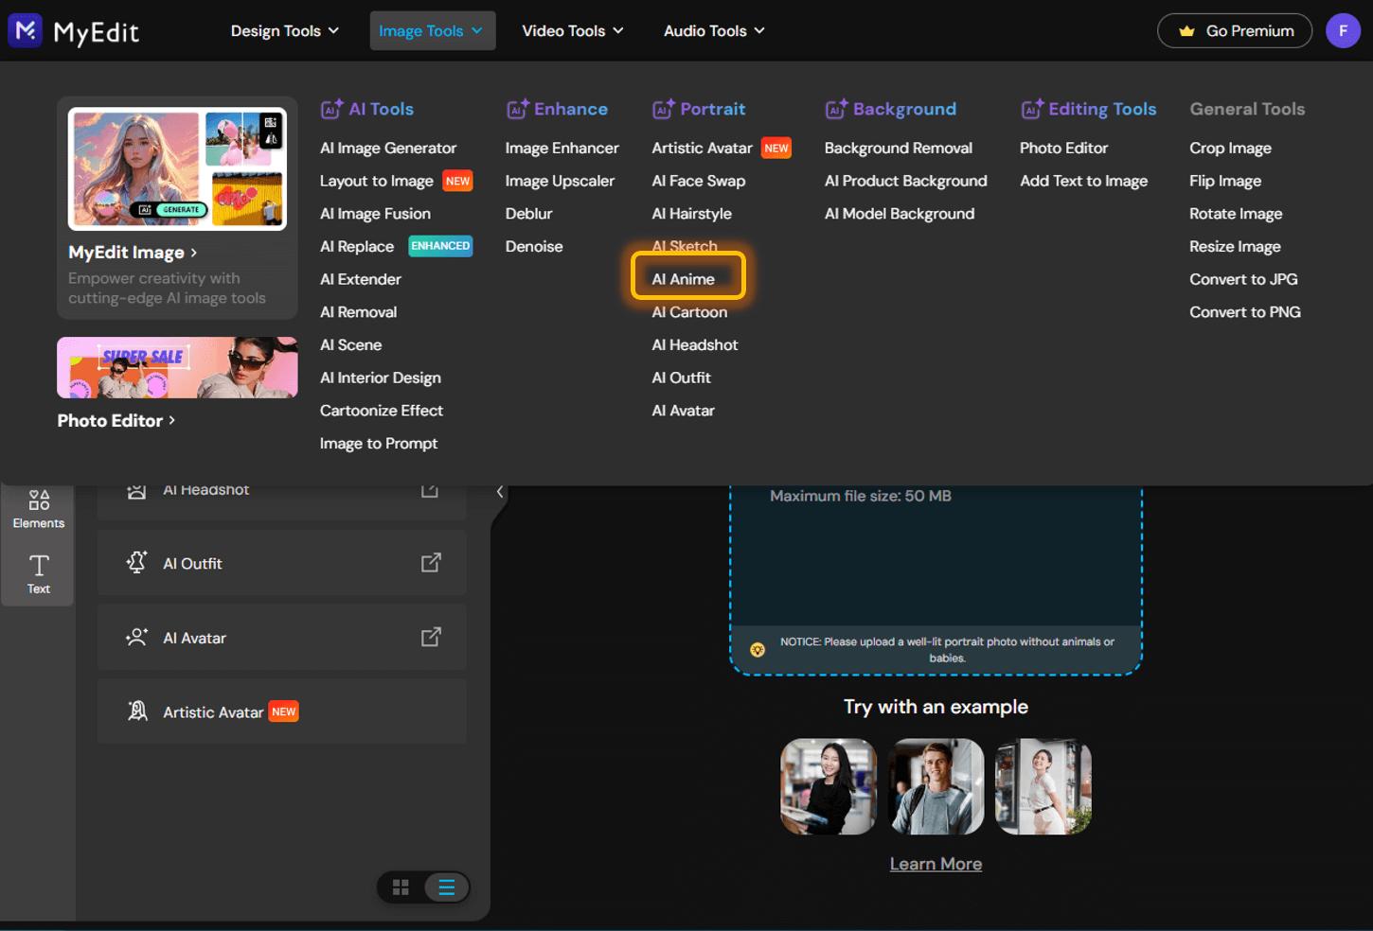Click the MyEdit logo icon

tap(26, 30)
